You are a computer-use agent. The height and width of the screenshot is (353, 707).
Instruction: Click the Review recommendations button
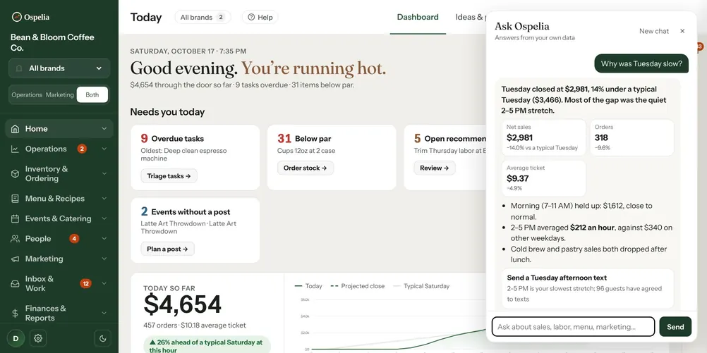pyautogui.click(x=435, y=168)
